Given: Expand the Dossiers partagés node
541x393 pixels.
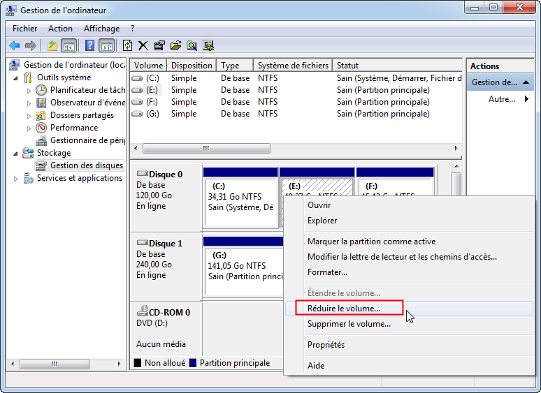Looking at the screenshot, I should pos(29,116).
